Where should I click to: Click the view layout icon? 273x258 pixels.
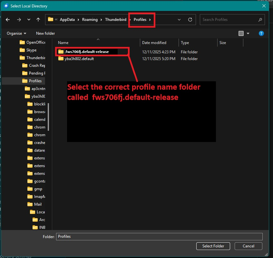pos(241,33)
